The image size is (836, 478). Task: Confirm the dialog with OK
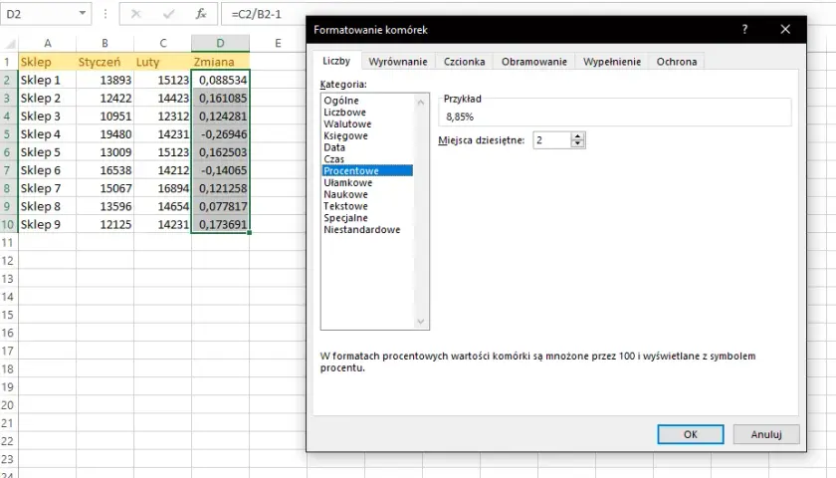click(x=691, y=434)
